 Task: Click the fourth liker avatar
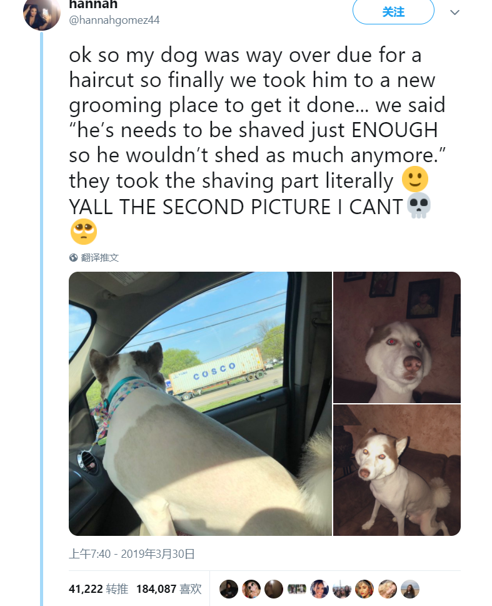point(297,589)
